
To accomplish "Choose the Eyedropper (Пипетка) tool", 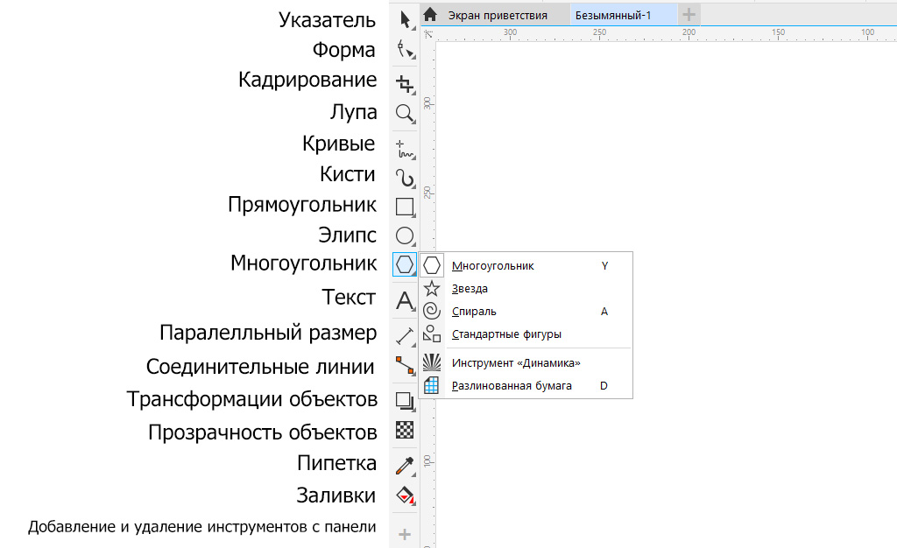I will tap(404, 464).
